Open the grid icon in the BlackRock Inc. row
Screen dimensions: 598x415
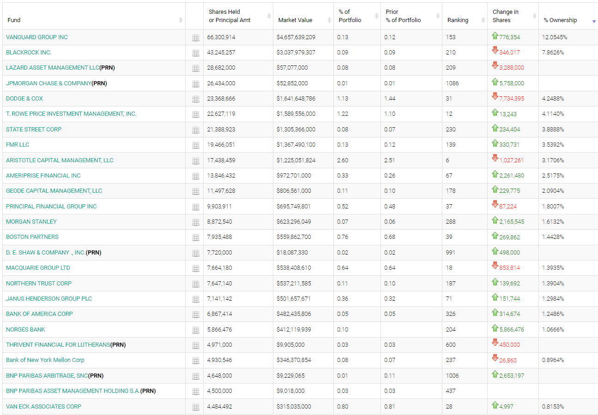coord(195,53)
